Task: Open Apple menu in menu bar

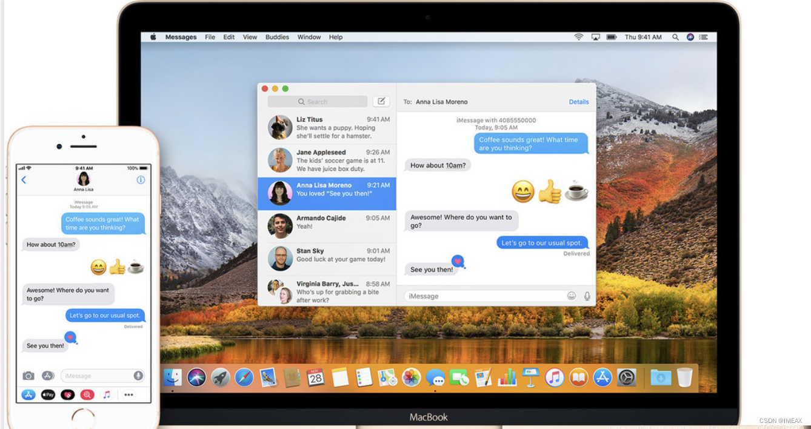Action: point(153,37)
